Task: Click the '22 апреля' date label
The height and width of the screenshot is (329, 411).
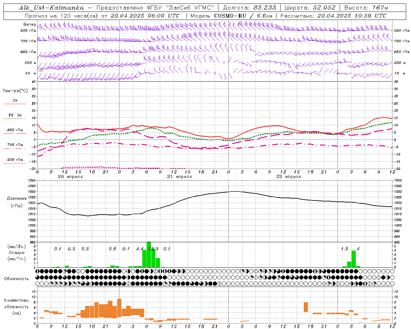Action: pos(288,177)
